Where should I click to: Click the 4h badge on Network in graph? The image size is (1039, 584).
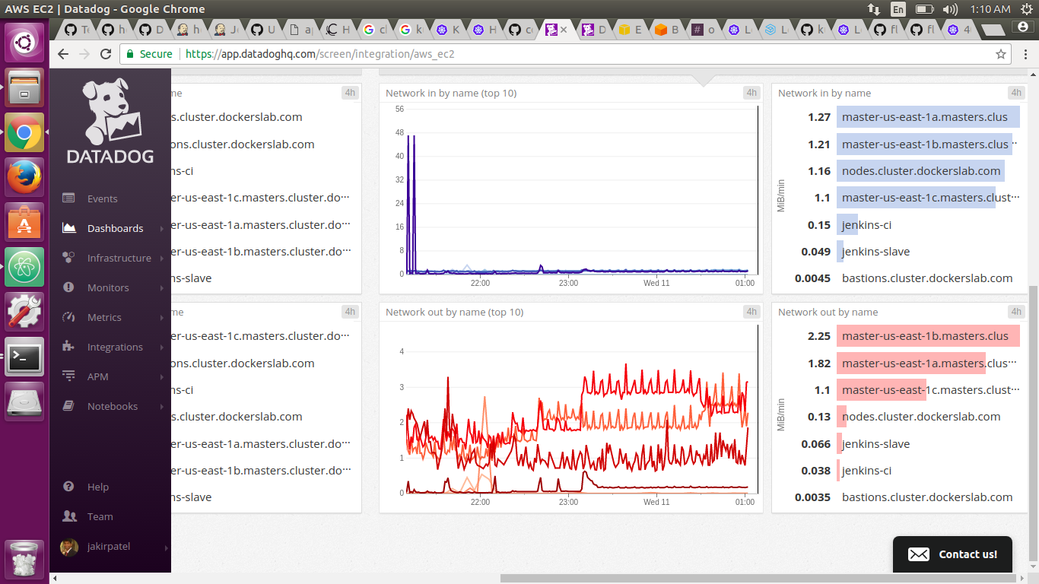coord(751,93)
